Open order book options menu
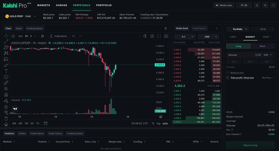The height and width of the screenshot is (151, 279). [217, 28]
